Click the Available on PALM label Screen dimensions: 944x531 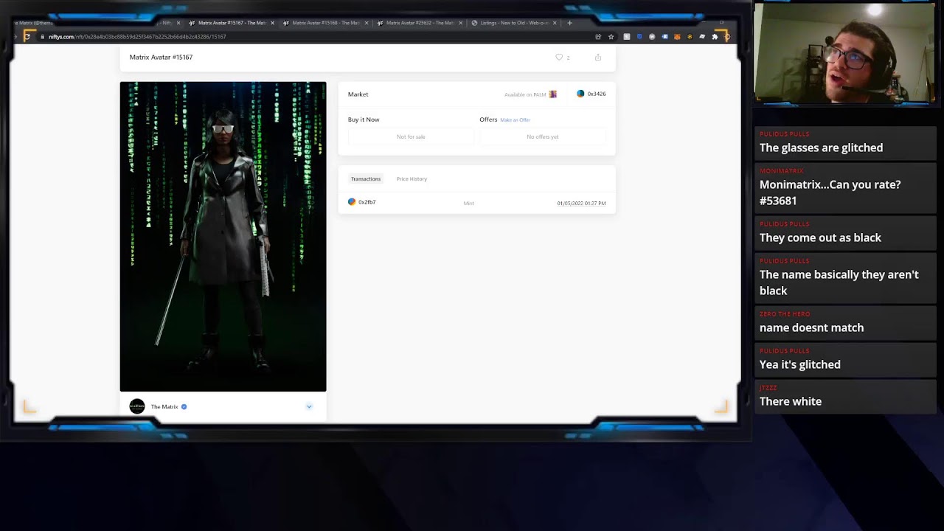coord(525,94)
